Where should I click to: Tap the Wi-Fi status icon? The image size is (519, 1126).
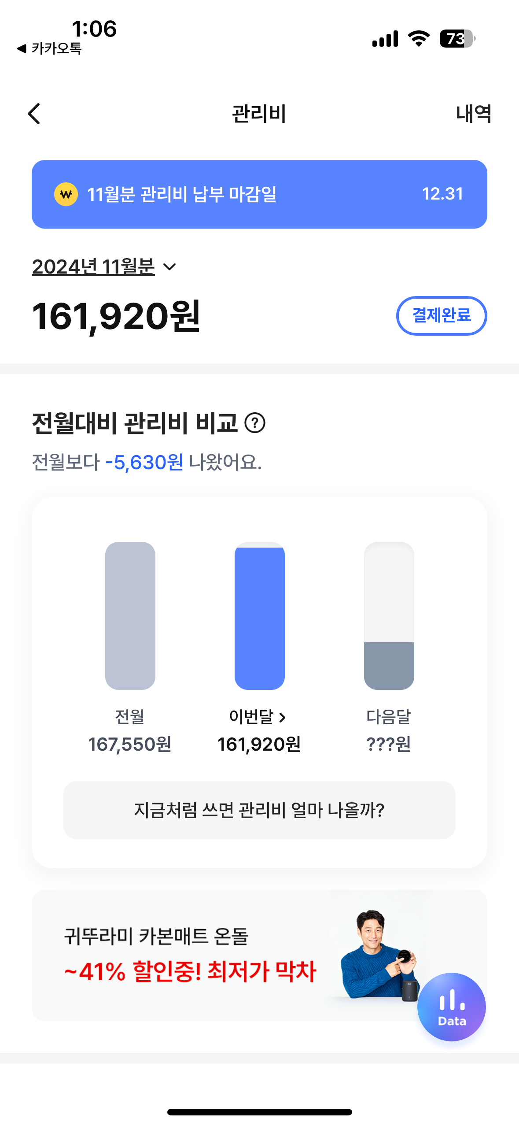pos(419,39)
